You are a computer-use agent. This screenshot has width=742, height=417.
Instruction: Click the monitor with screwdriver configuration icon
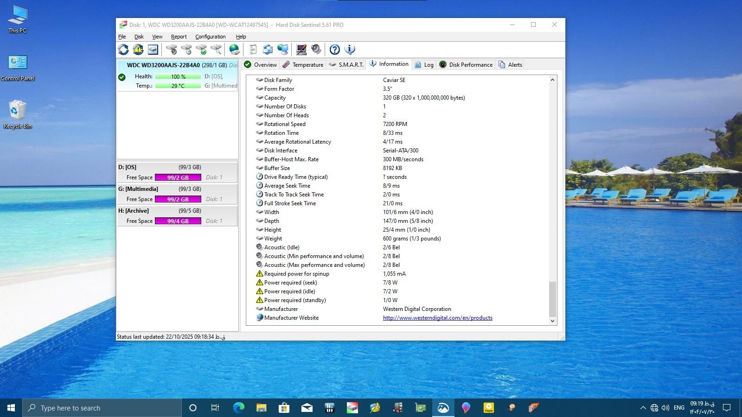tap(301, 50)
